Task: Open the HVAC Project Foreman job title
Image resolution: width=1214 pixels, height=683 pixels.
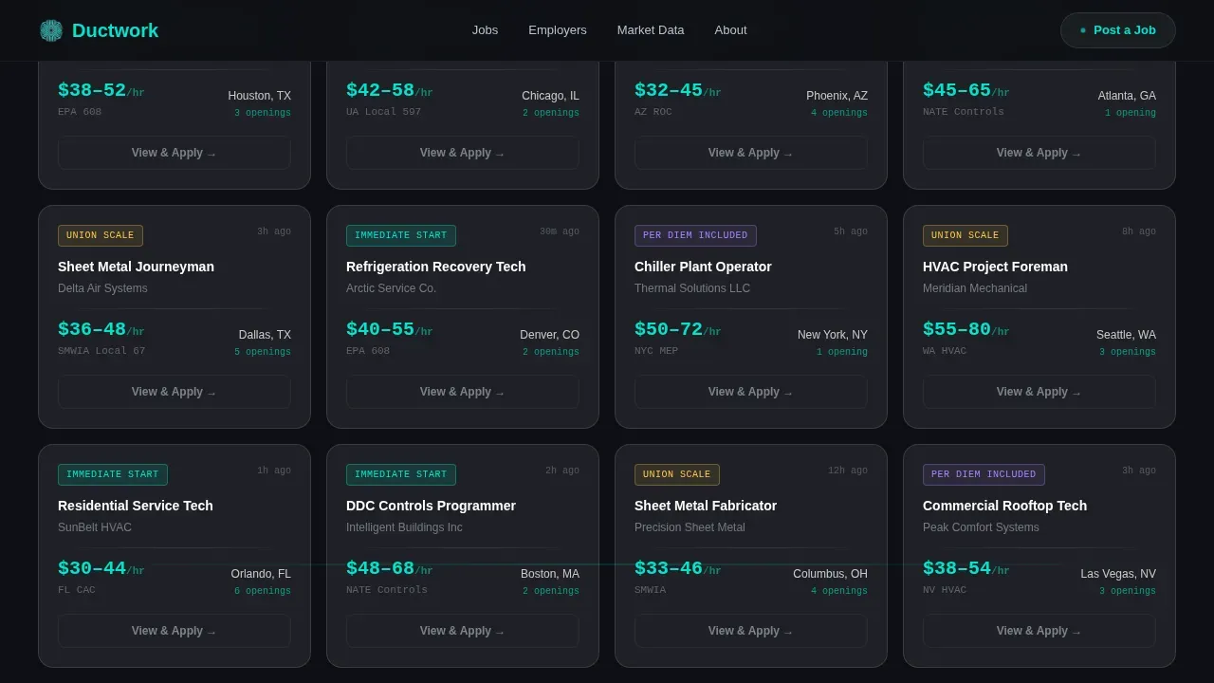Action: click(x=995, y=267)
